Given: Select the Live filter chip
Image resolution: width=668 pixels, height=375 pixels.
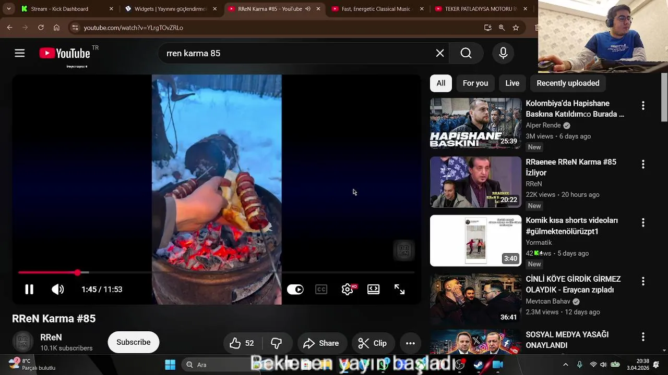Looking at the screenshot, I should click(512, 83).
